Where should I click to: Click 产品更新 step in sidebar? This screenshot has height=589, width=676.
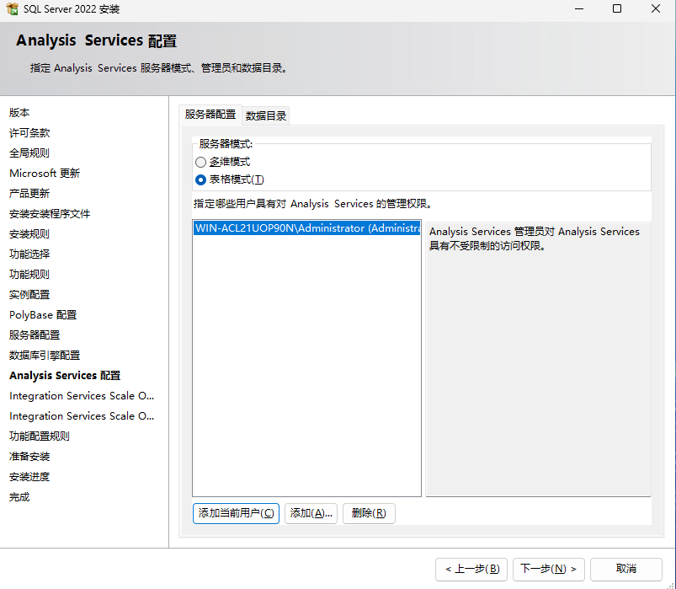pos(29,194)
